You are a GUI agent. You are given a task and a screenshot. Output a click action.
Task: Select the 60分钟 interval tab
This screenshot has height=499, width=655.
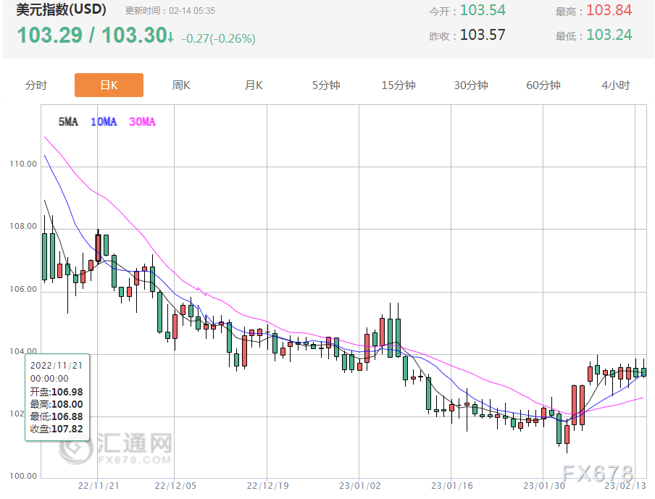point(542,85)
